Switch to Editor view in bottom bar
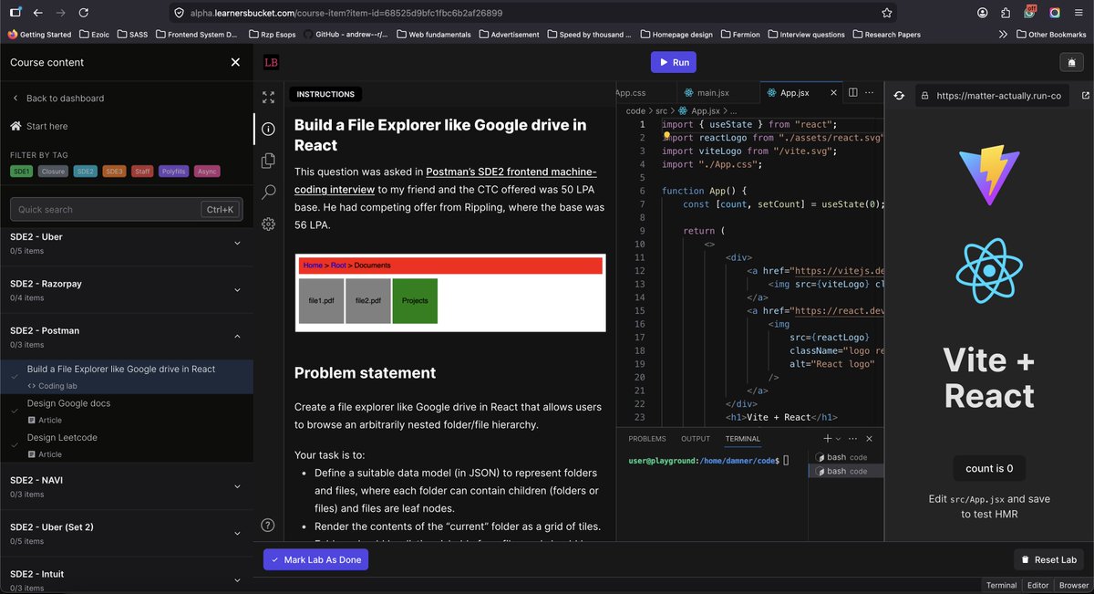Image resolution: width=1094 pixels, height=594 pixels. click(x=1037, y=586)
